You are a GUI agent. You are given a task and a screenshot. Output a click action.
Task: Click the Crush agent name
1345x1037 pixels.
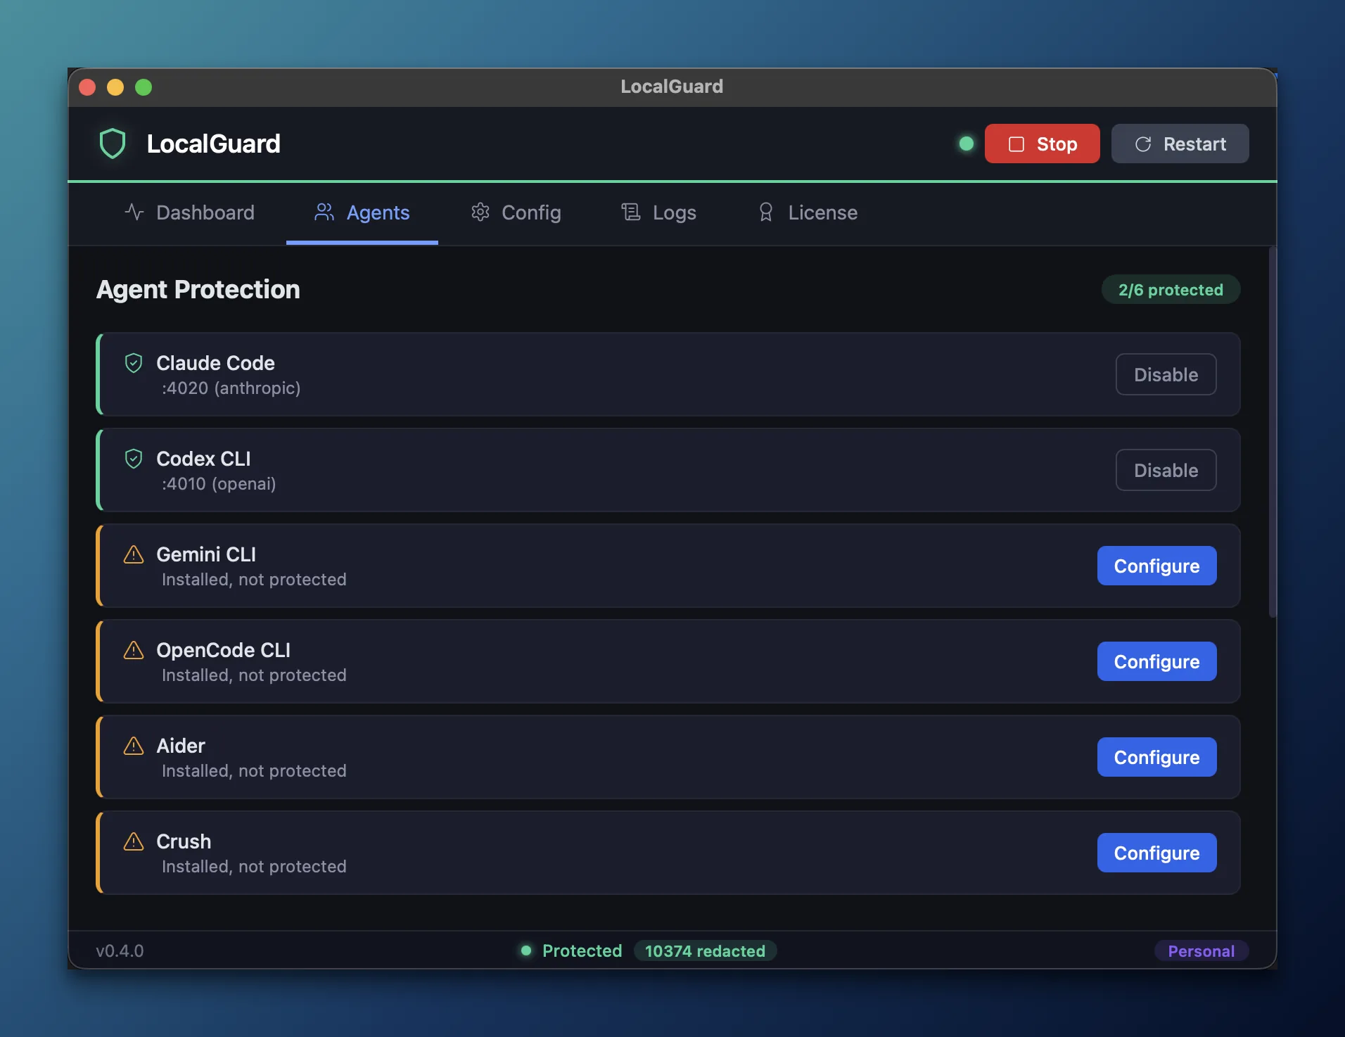[x=184, y=841]
